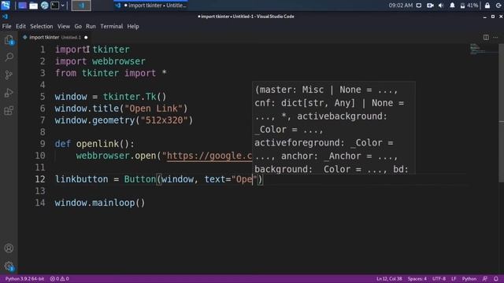Click the clock showing 09:02 AM
504x283 pixels.
point(401,6)
